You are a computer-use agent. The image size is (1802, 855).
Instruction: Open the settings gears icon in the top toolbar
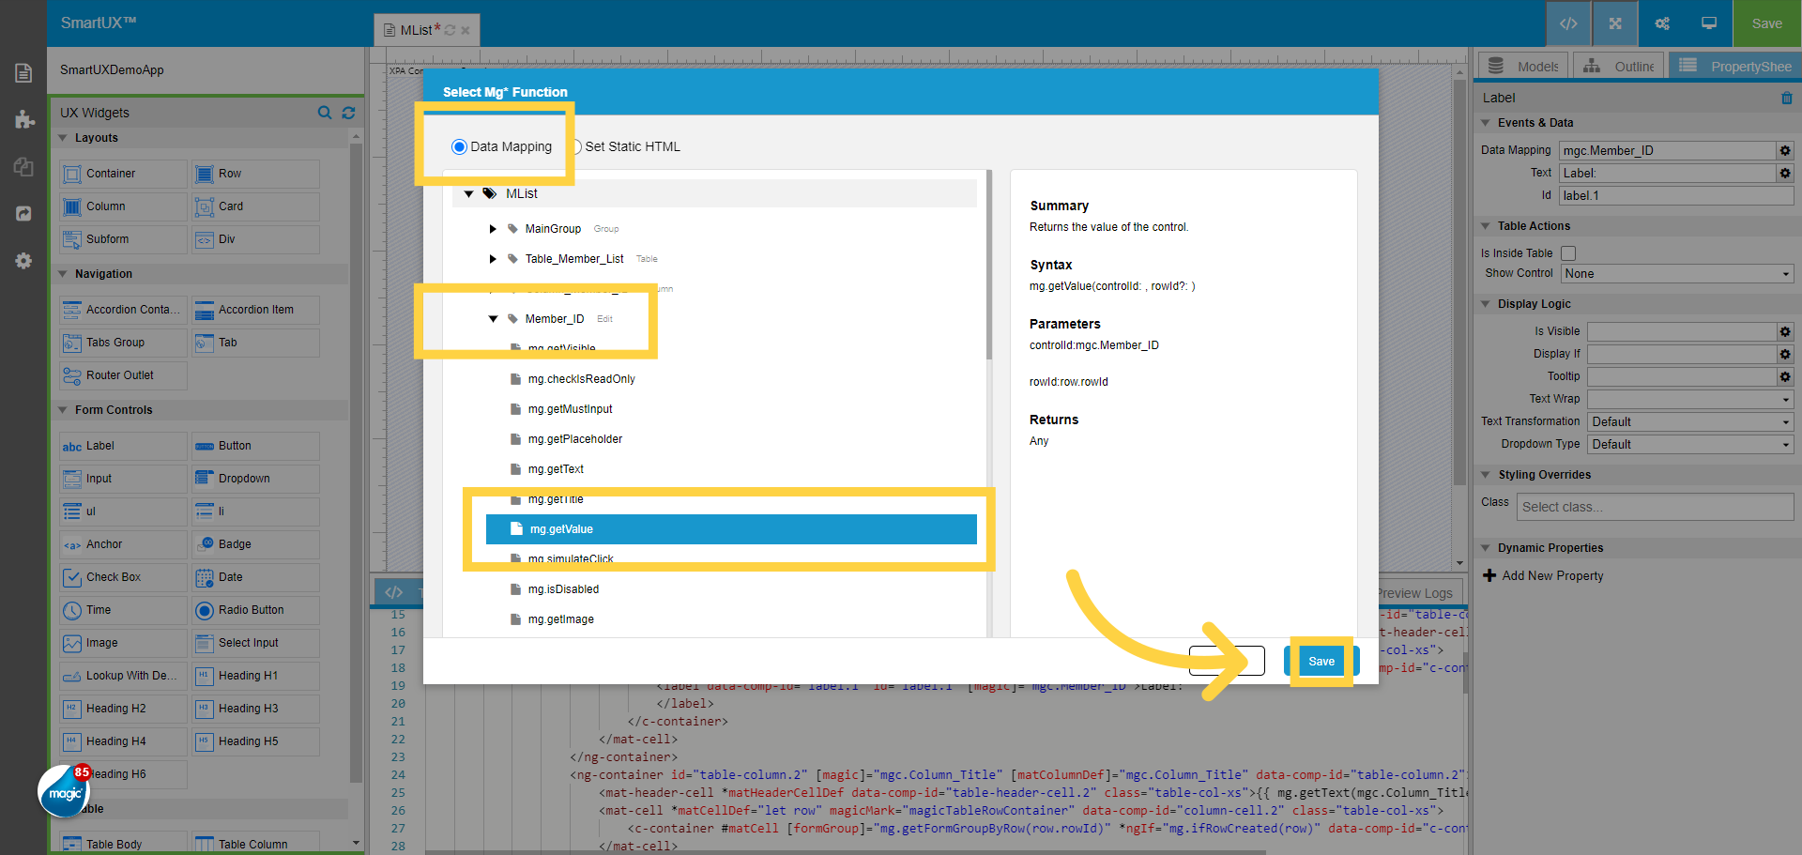[1661, 23]
